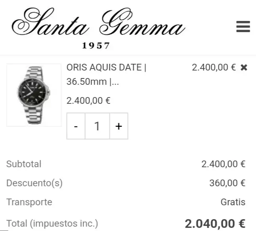Click the line price beside the remove icon
This screenshot has height=231, width=256.
coord(214,67)
